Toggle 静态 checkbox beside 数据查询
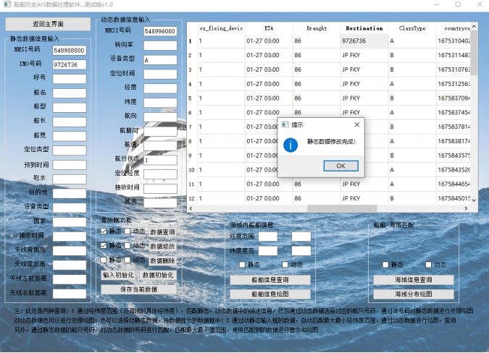 coord(104,231)
